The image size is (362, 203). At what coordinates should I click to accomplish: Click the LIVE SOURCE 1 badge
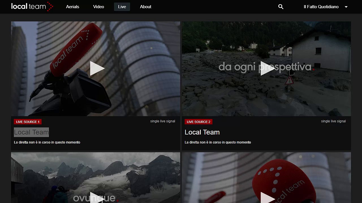pyautogui.click(x=28, y=122)
